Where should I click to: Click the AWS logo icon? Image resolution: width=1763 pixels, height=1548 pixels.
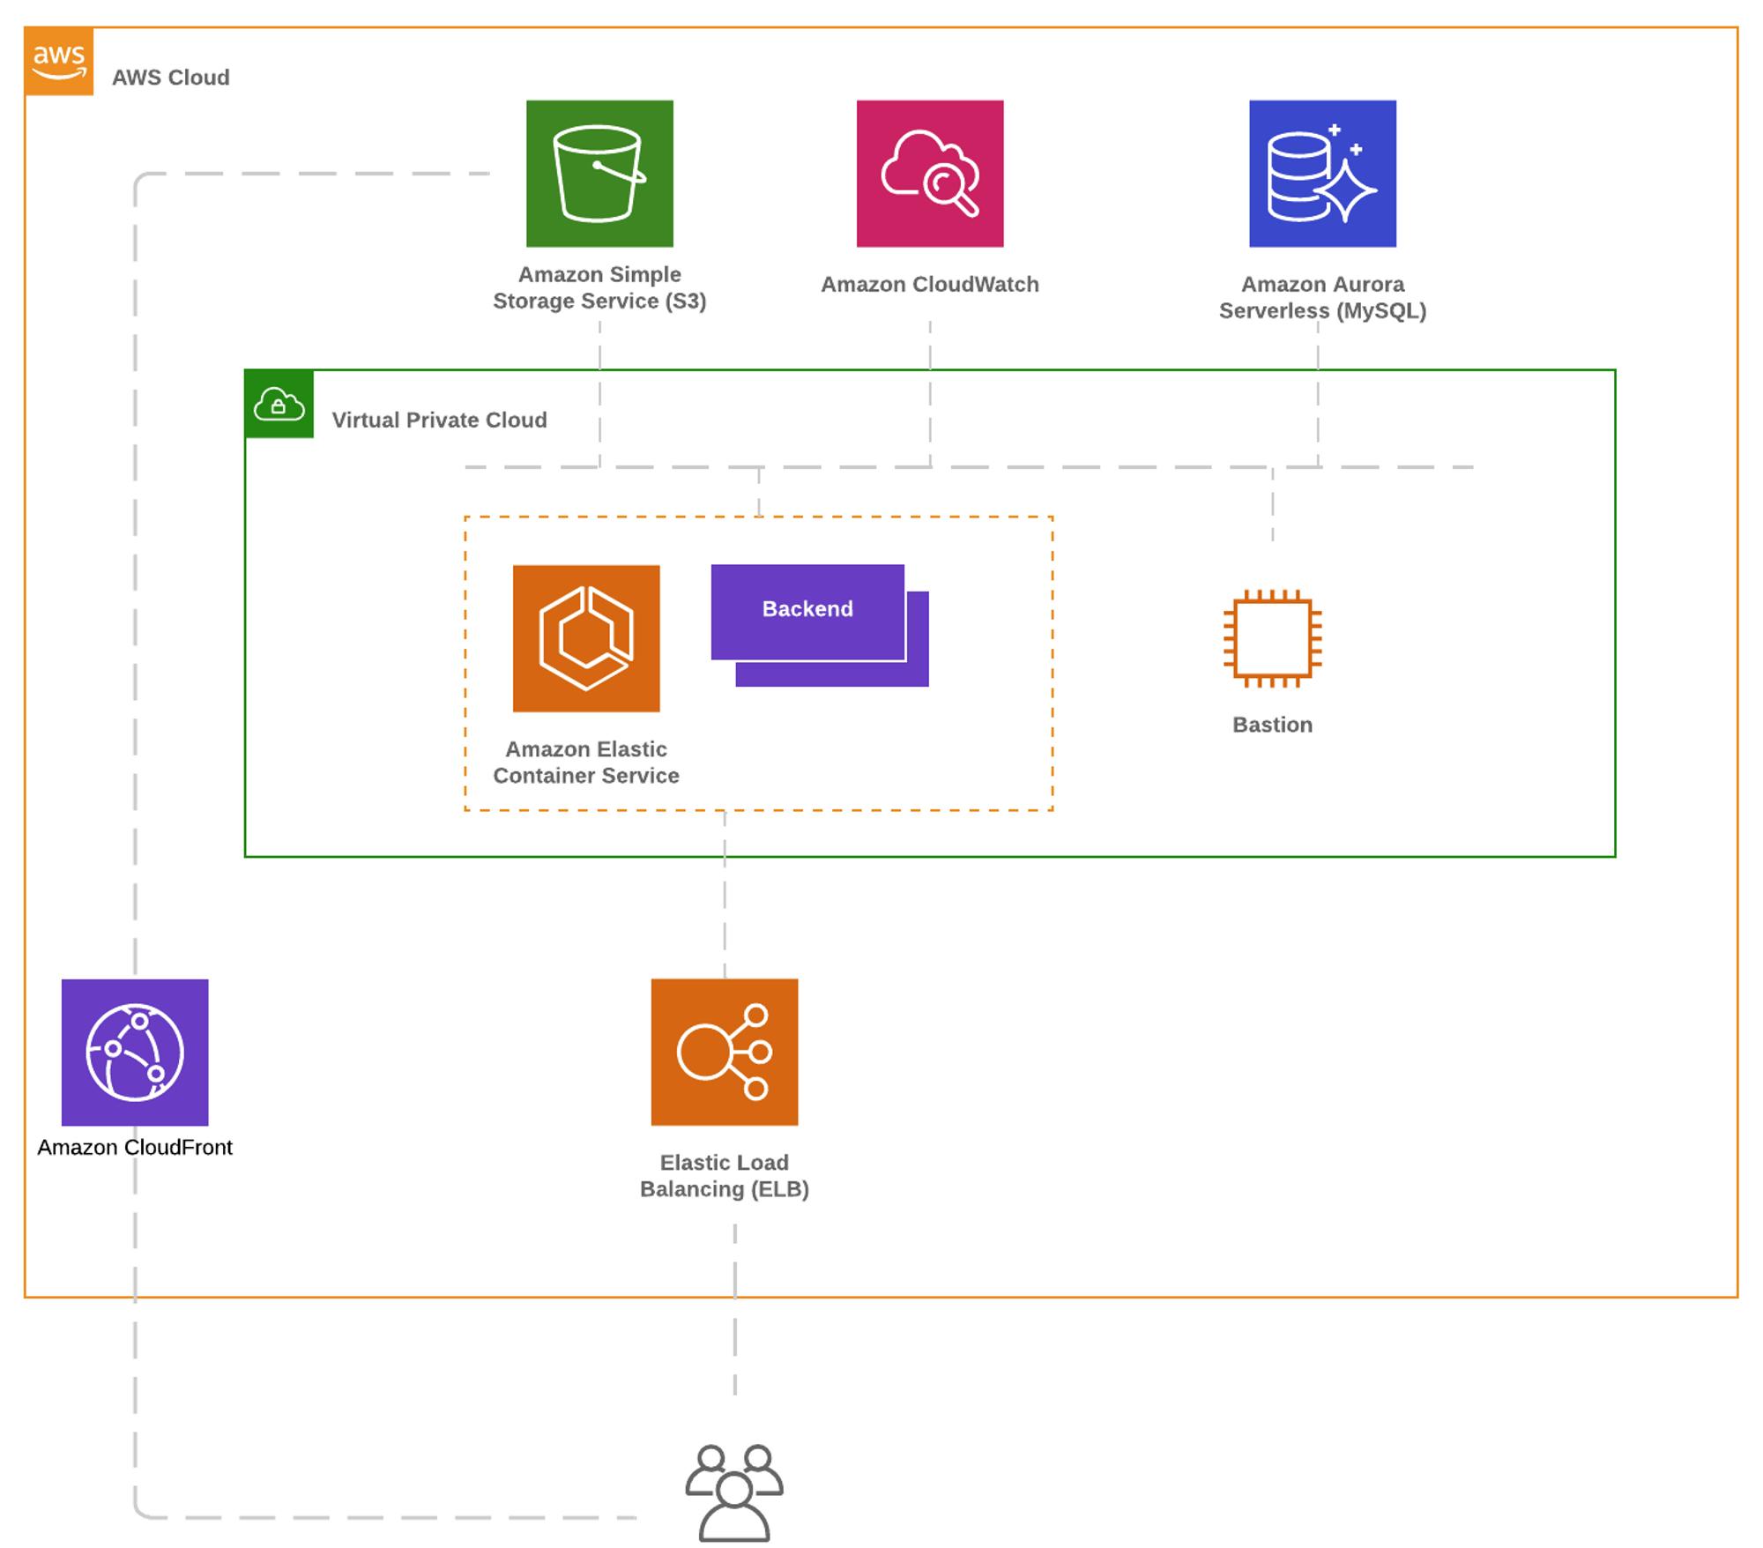(58, 61)
